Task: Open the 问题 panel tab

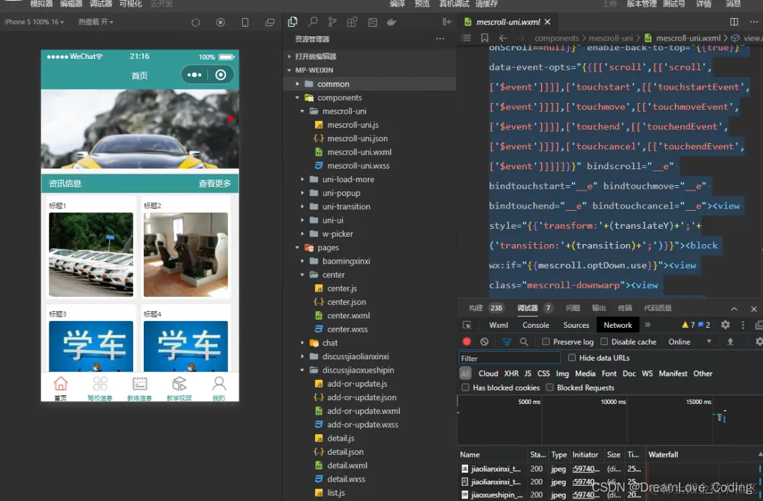Action: pos(572,308)
